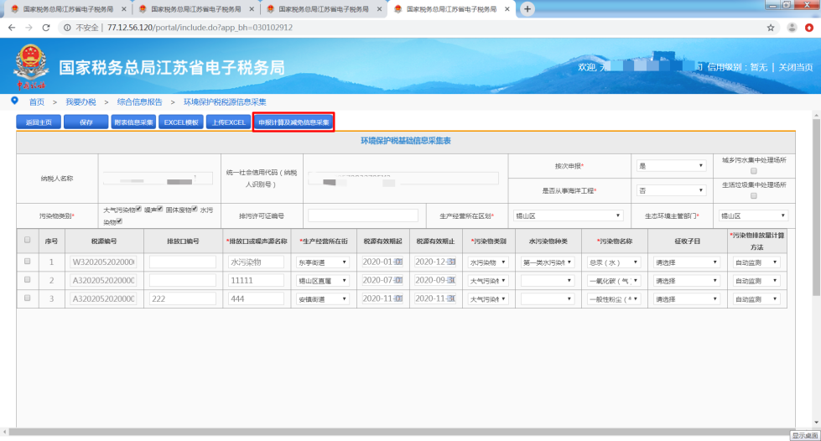The height and width of the screenshot is (441, 821).
Task: Click the browser back arrow
Action: point(12,28)
